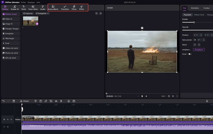
Task: Start voice-over with microphone icon
Action: pyautogui.click(x=207, y=101)
